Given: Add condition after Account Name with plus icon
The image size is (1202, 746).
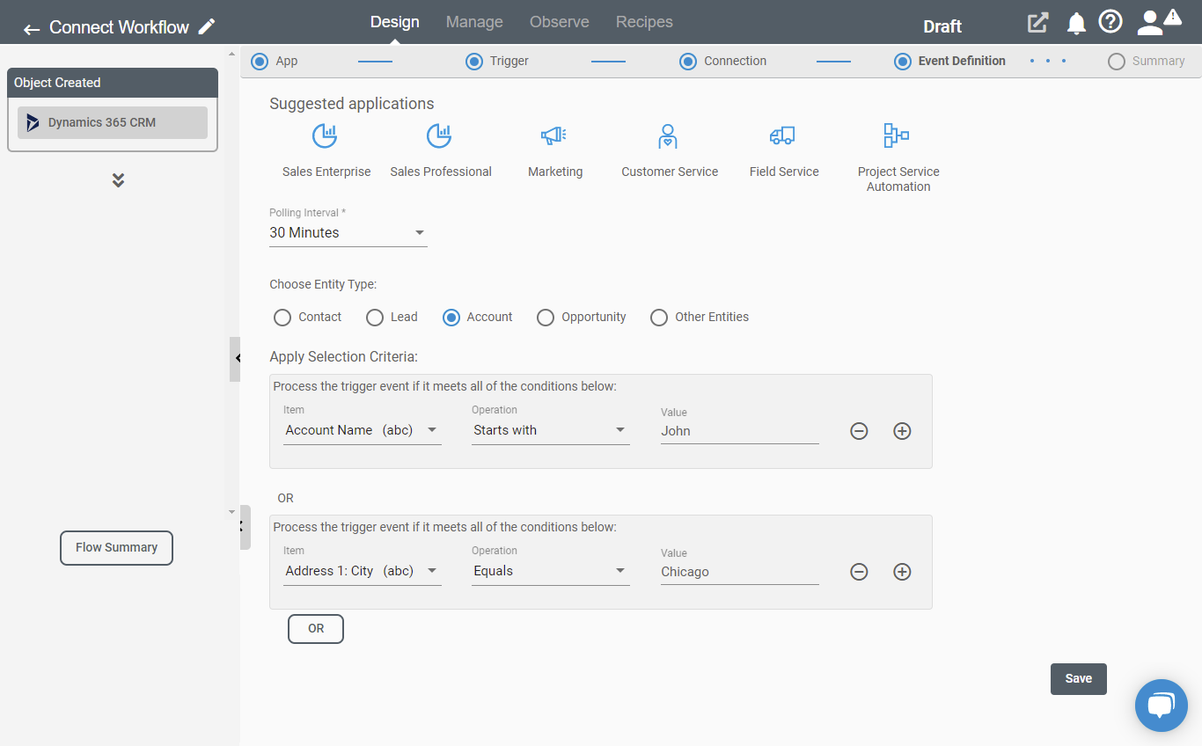Looking at the screenshot, I should pyautogui.click(x=902, y=431).
